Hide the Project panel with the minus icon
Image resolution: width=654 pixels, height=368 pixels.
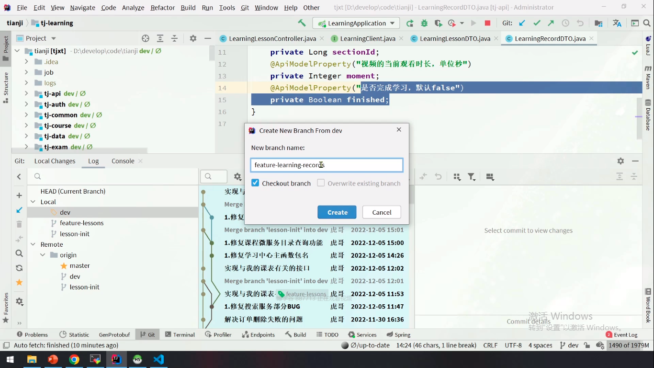point(207,38)
